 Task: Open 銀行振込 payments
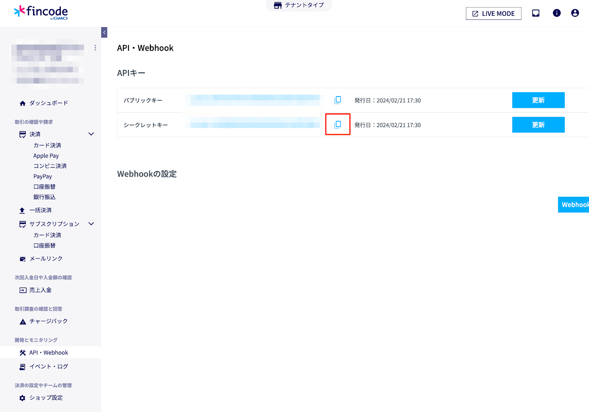pyautogui.click(x=45, y=197)
